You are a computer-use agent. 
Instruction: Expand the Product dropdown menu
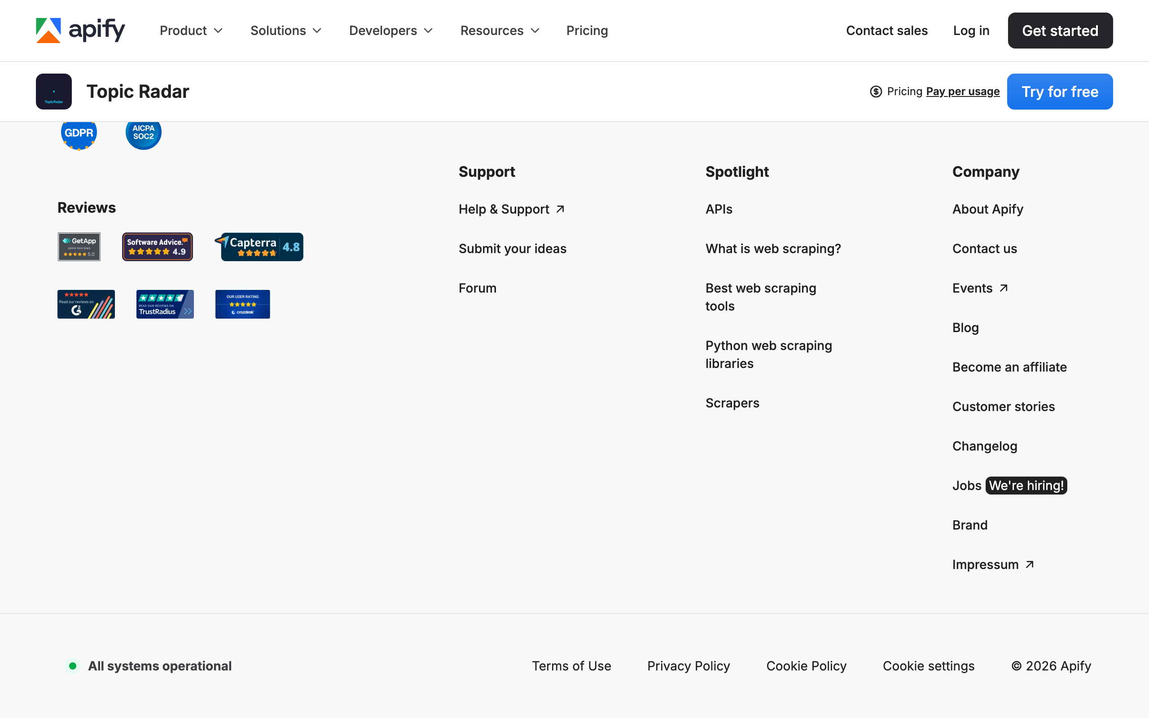[191, 31]
